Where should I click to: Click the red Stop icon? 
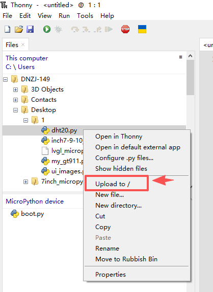pos(125,29)
